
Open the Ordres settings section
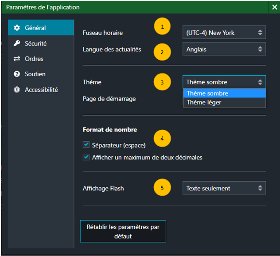[34, 59]
